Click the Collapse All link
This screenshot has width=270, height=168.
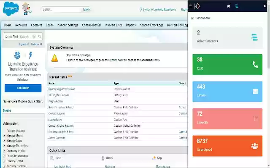[37, 44]
